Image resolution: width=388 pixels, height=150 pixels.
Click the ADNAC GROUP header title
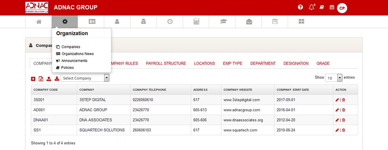[x=76, y=7]
